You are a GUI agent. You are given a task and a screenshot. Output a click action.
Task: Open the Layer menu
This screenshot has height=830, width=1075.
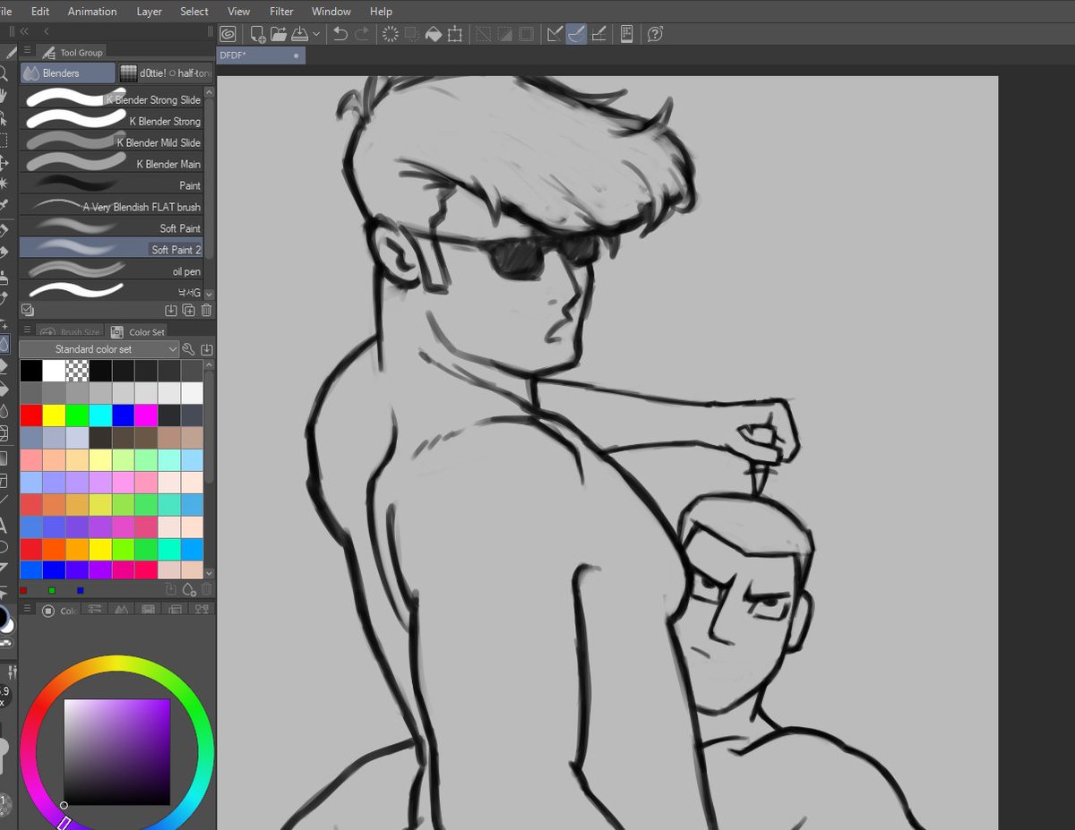(150, 12)
